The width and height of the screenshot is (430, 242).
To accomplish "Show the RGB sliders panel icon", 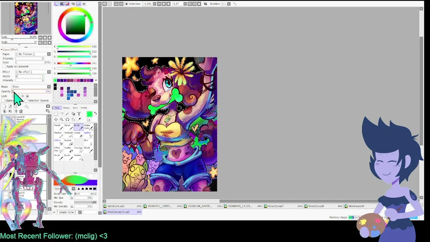I will 62,4.
